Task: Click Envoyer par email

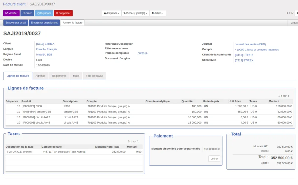Action: click(16, 23)
